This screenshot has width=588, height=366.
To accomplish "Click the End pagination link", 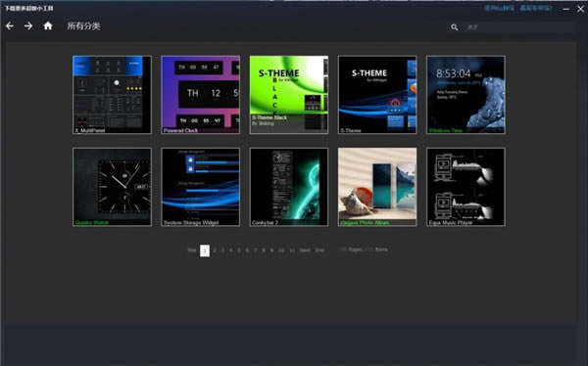I will point(319,251).
